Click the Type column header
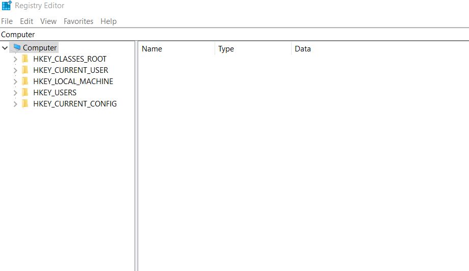 (253, 49)
